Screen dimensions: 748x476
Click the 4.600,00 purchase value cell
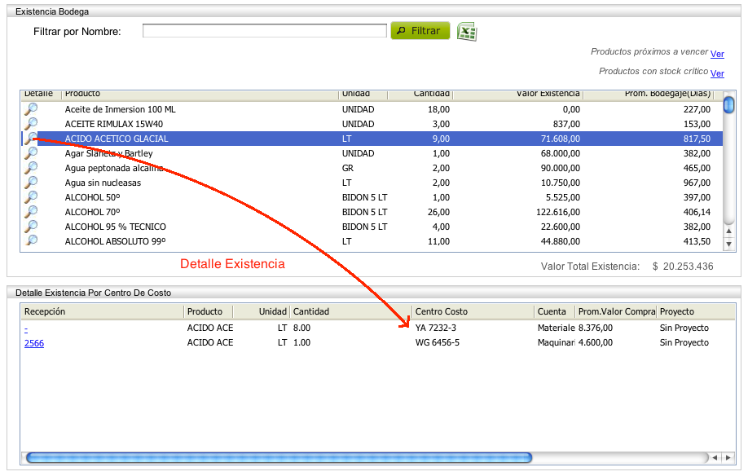(x=596, y=342)
